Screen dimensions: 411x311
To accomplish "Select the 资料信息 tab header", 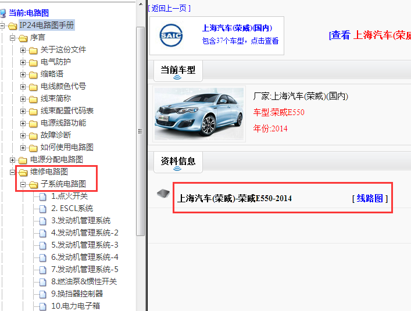I will click(x=178, y=162).
